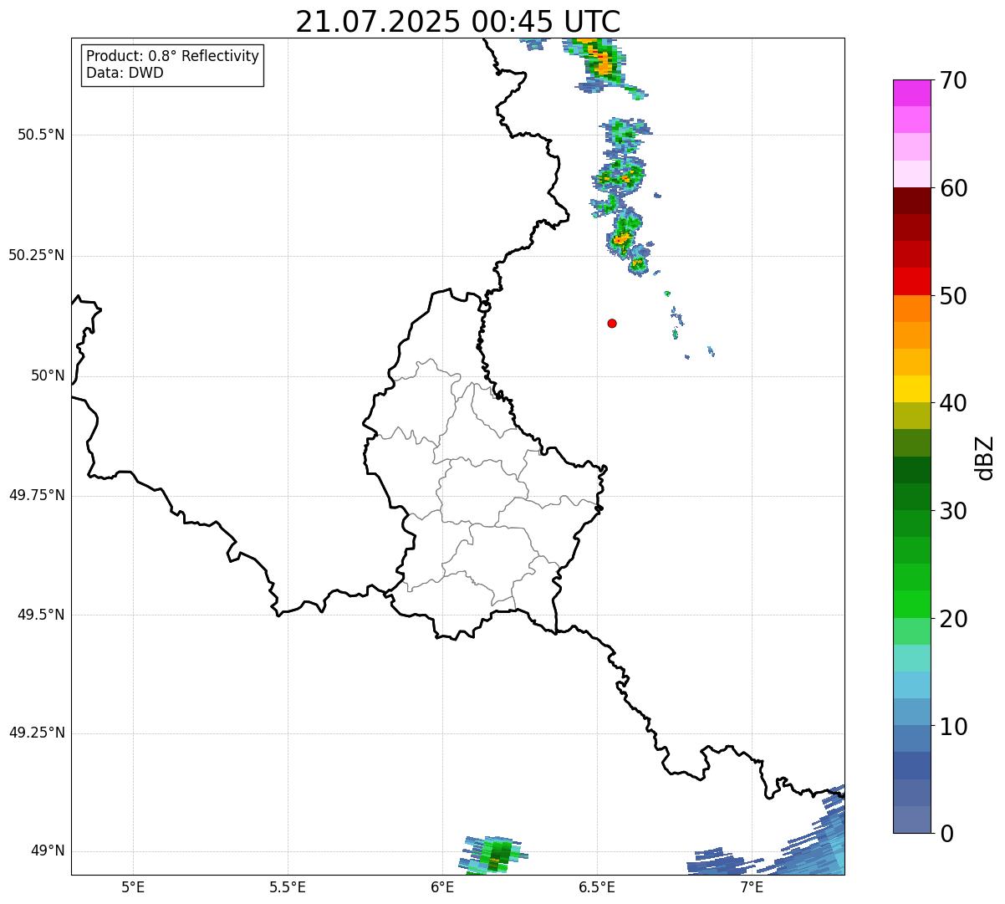
Task: Click the 50.25°N latitude label
Action: 37,255
